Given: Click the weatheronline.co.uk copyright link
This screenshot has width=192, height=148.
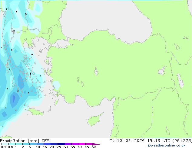Looking at the screenshot, I should coord(167,145).
